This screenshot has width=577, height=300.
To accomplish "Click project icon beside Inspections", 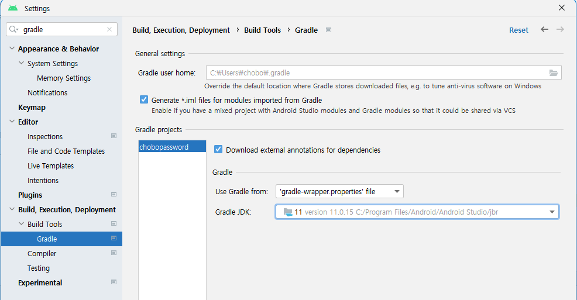I will (114, 136).
